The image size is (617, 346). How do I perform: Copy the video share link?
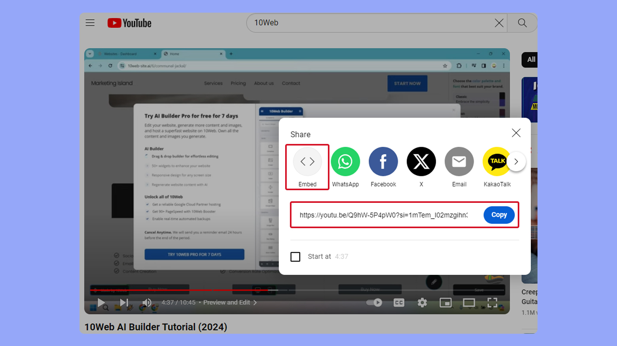click(499, 215)
